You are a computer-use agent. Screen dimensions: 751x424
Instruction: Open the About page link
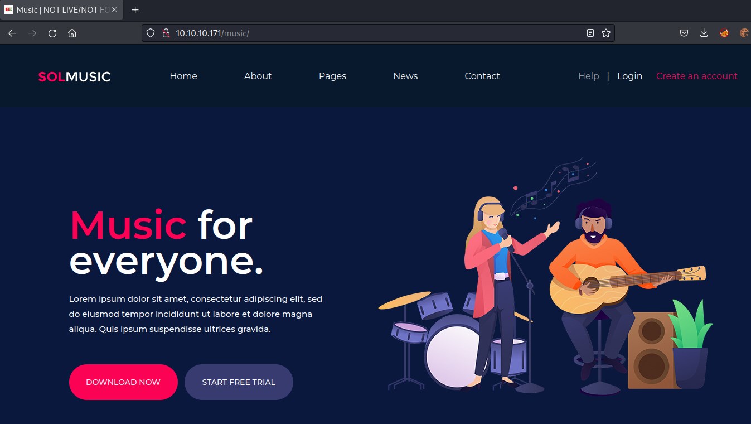(x=258, y=76)
